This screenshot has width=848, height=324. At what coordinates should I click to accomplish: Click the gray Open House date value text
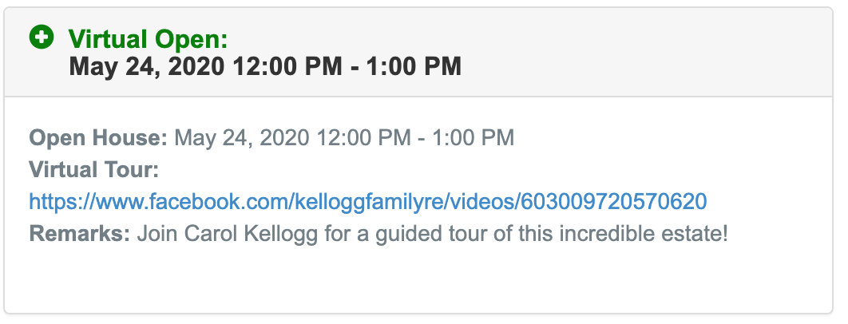(344, 137)
